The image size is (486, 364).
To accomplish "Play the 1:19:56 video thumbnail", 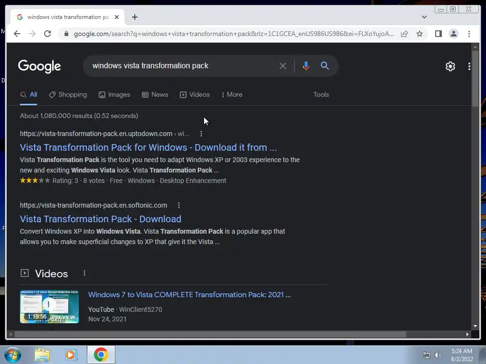I will click(49, 307).
